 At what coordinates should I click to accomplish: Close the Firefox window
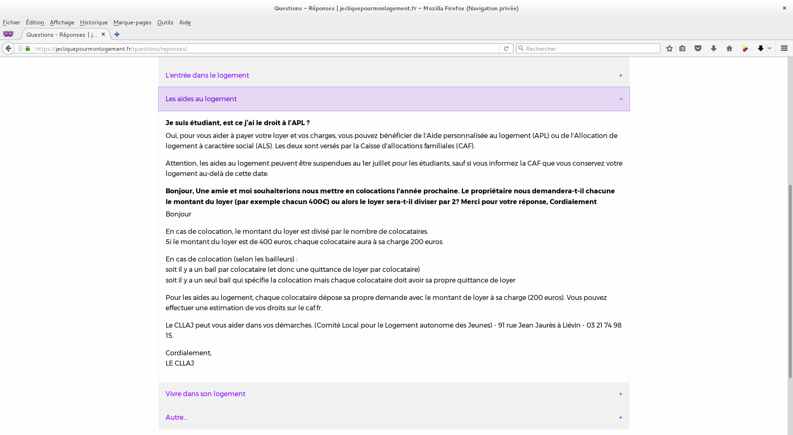784,8
